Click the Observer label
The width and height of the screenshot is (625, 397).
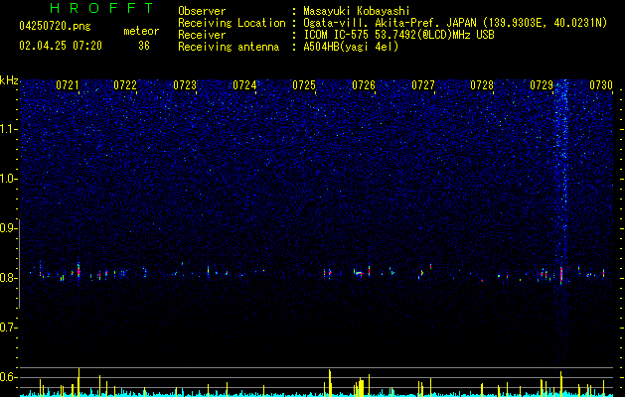(202, 11)
